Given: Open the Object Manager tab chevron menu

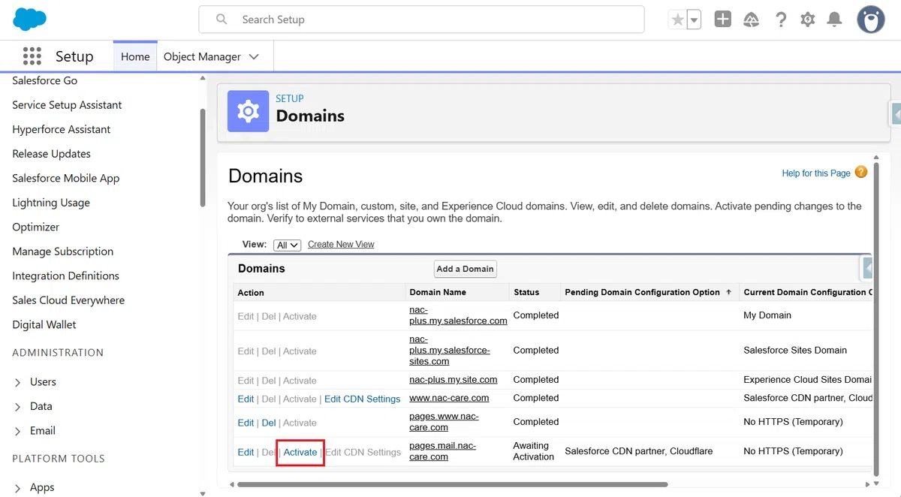Looking at the screenshot, I should tap(254, 56).
